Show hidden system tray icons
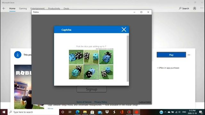 pyautogui.click(x=165, y=112)
